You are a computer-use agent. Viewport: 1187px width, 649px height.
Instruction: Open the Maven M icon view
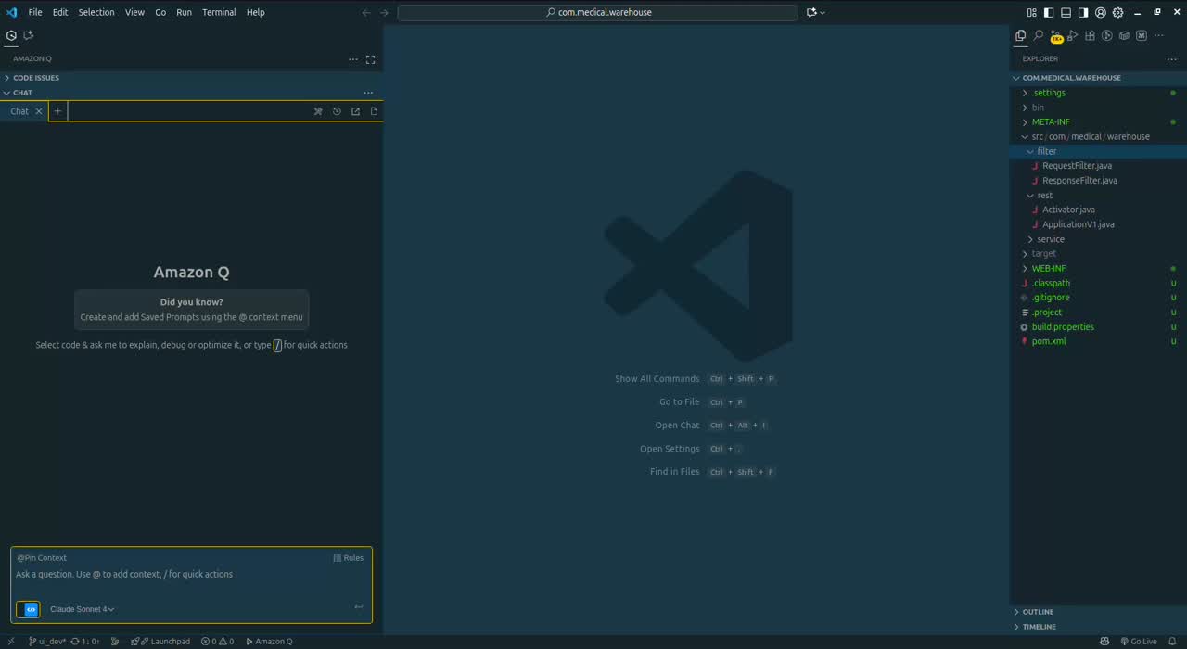click(1142, 36)
